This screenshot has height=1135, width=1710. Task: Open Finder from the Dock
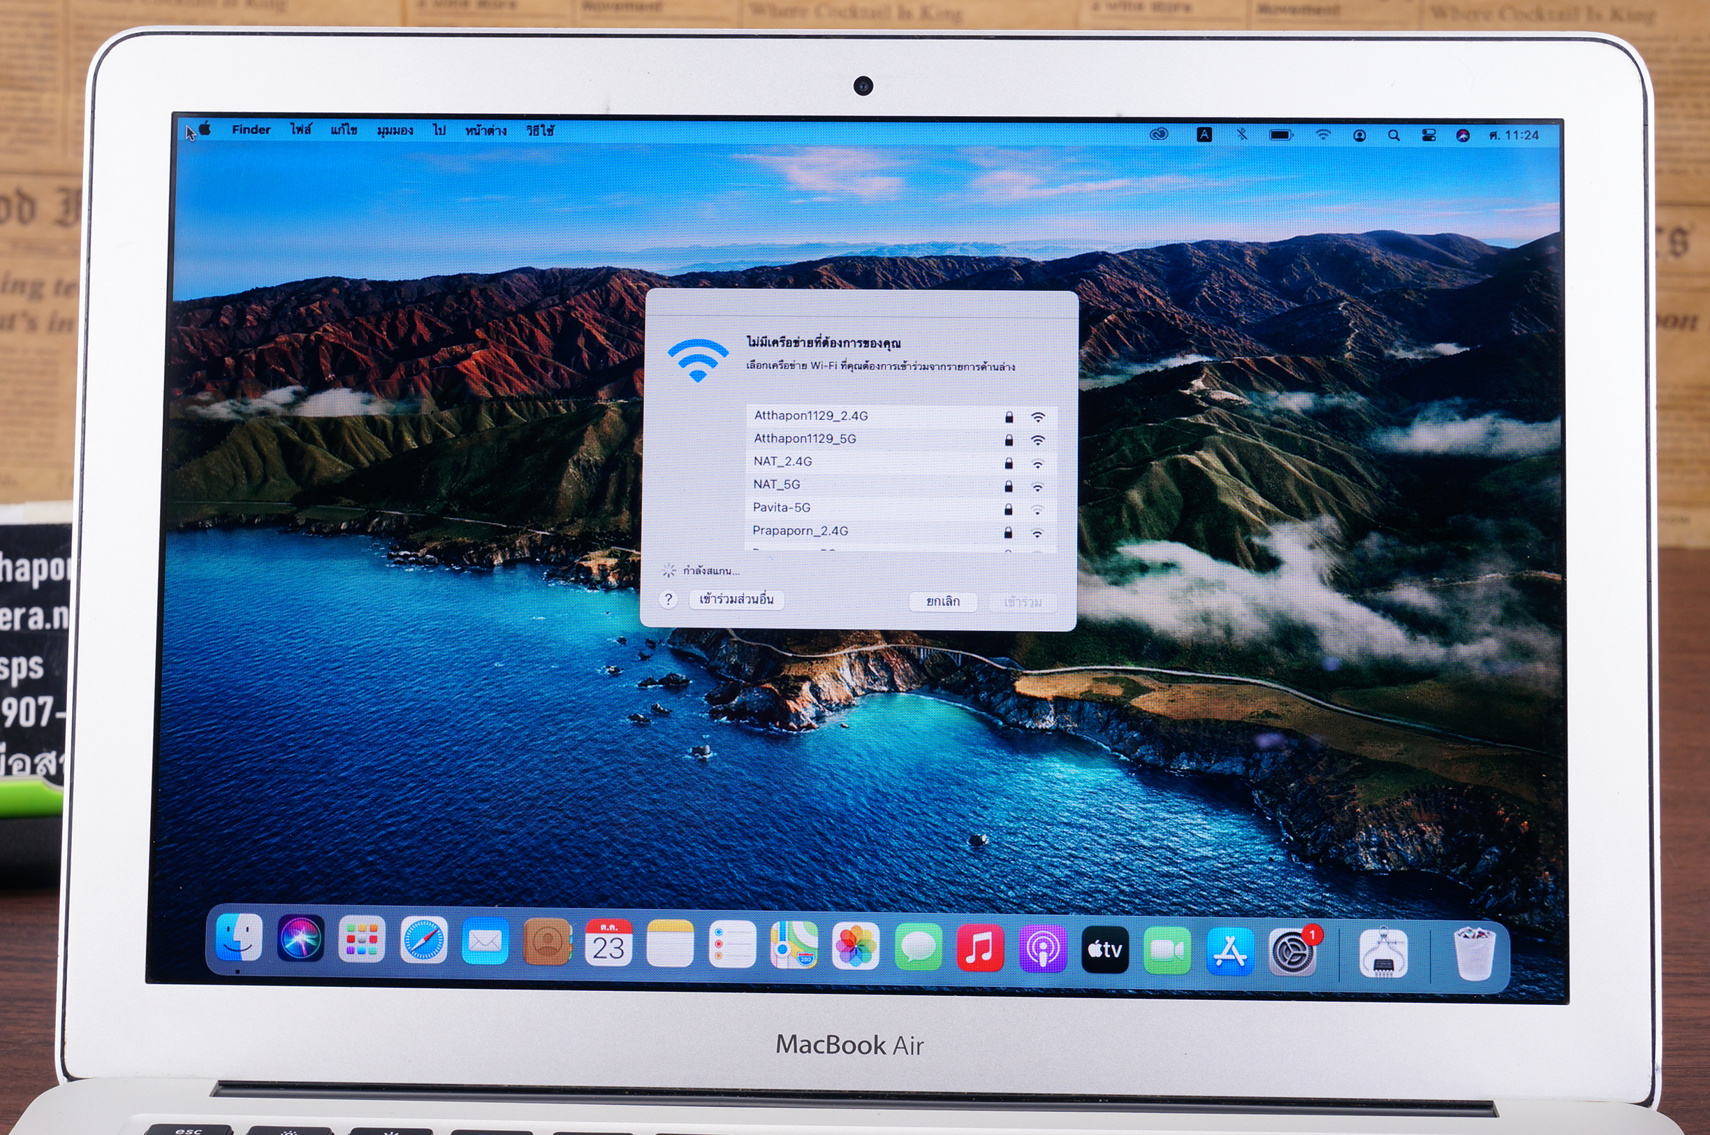coord(239,937)
